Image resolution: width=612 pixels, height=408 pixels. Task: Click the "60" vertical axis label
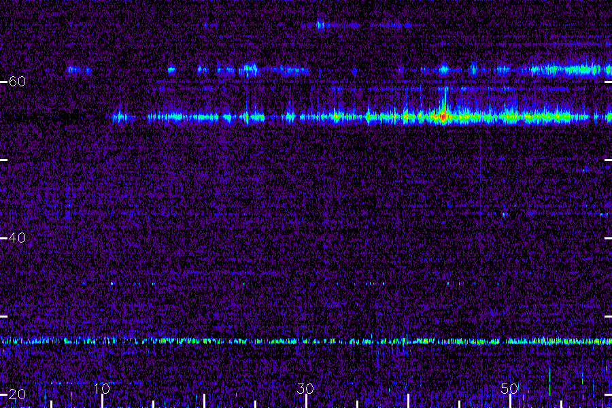tap(17, 82)
